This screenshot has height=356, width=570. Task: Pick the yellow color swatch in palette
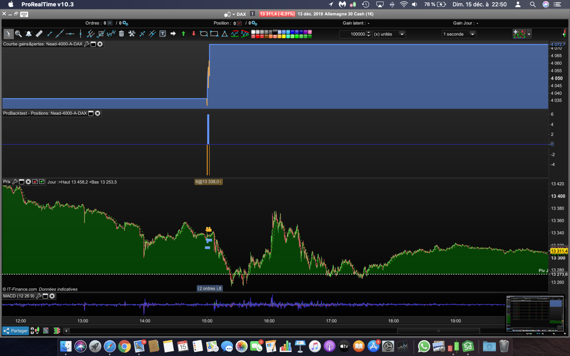[284, 36]
